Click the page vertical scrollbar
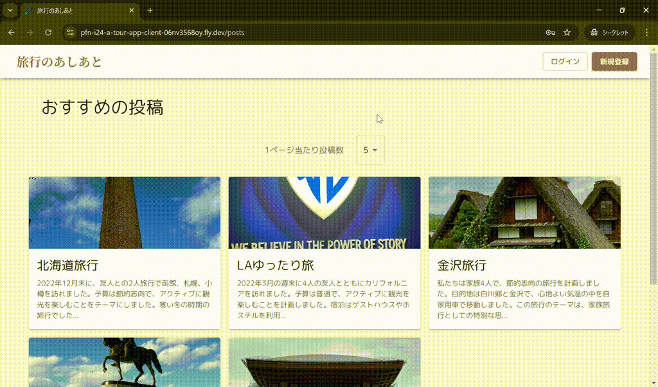The image size is (658, 387). pyautogui.click(x=654, y=168)
